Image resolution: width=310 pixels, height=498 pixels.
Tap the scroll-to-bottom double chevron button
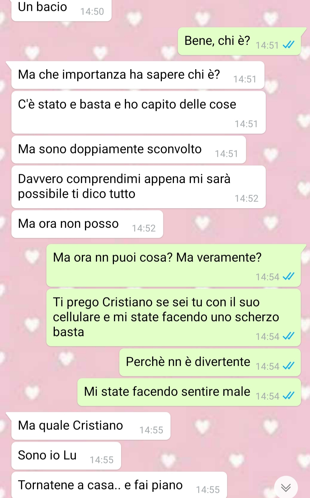click(x=286, y=487)
